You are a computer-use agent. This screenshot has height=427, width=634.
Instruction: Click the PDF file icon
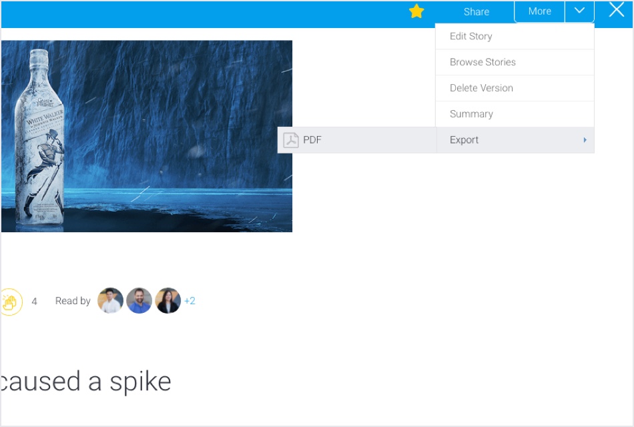[291, 140]
